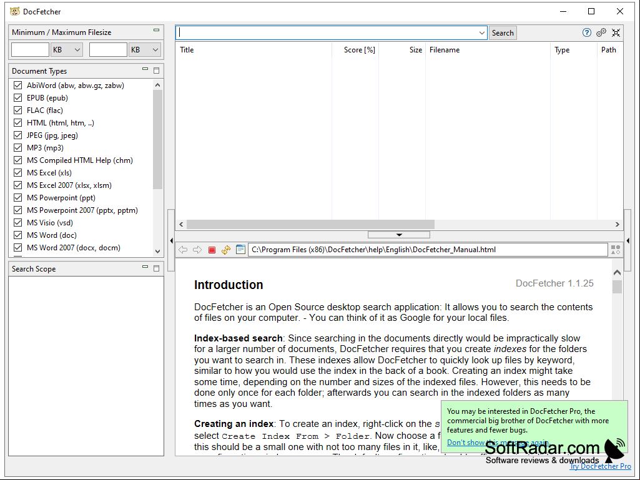
Task: Maximize the DocFetcher window
Action: point(591,11)
